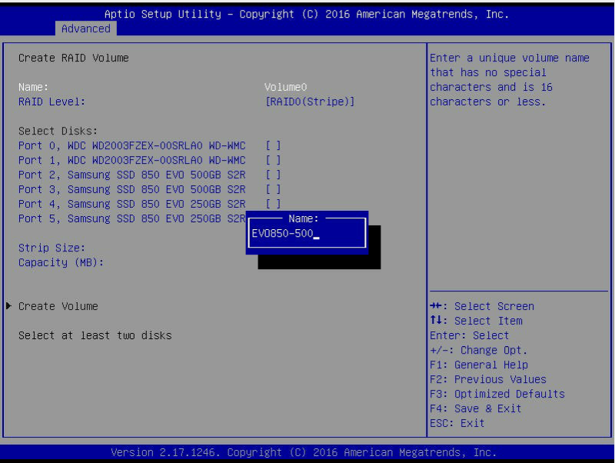Click the Version 2.17.1246 footer text

[x=304, y=452]
